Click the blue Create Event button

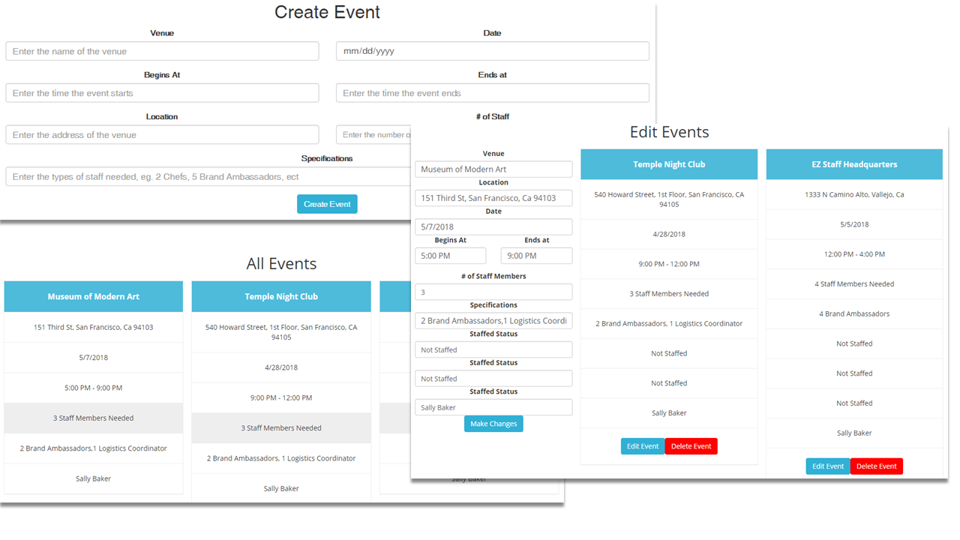click(327, 204)
